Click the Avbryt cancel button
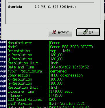The width and height of the screenshot is (105, 108). (x=60, y=32)
